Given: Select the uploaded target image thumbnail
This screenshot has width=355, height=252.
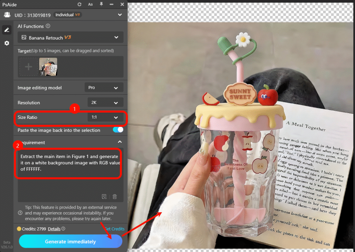Looking at the screenshot, I should click(x=48, y=67).
